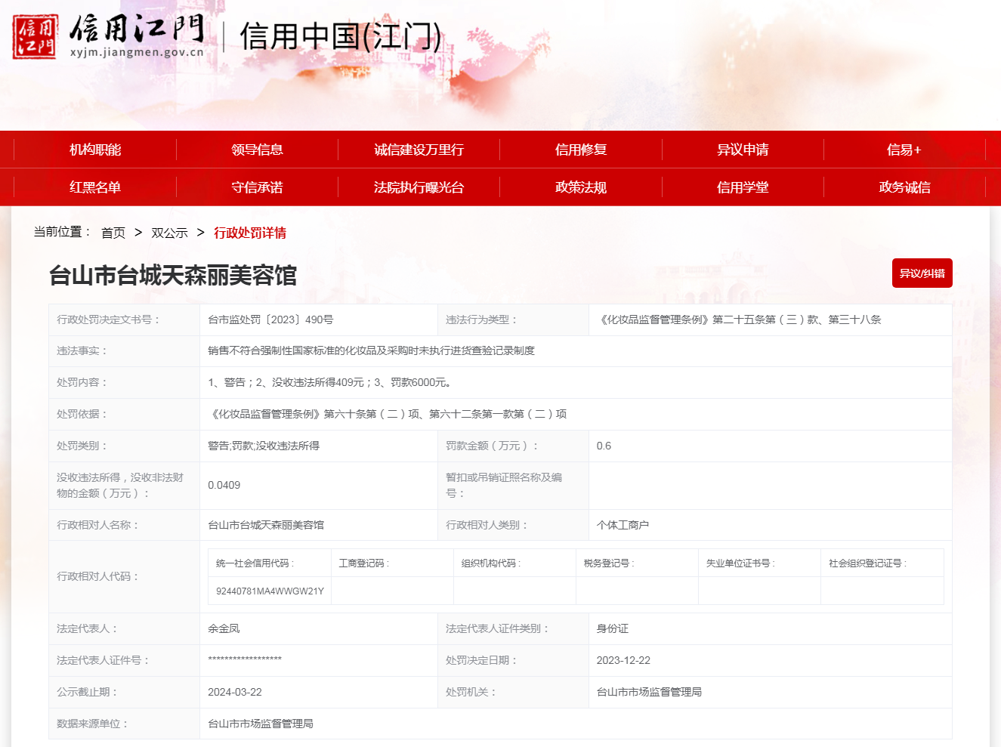The image size is (1001, 747).
Task: Click 台山市市场监督管理局 in the 数据来源单位 row
Action: click(261, 724)
